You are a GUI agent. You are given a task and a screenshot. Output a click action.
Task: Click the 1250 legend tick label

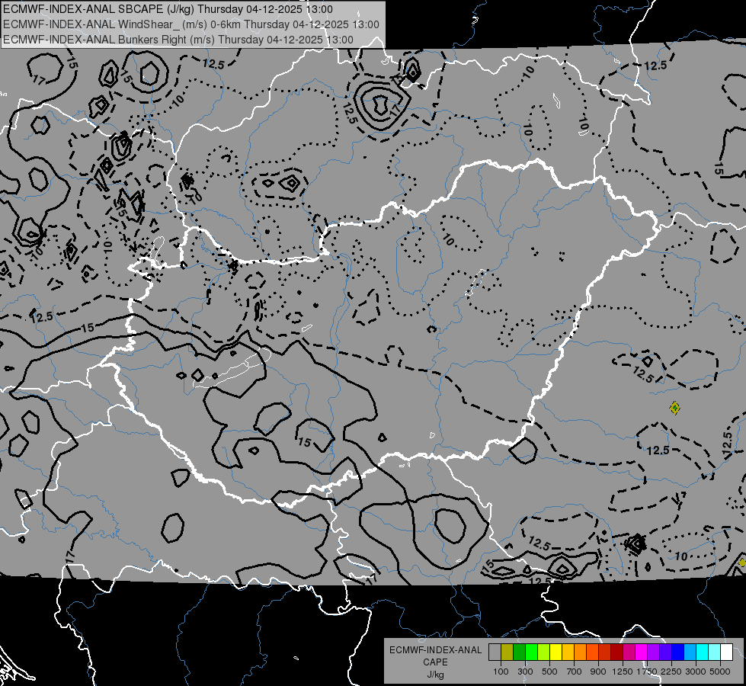point(623,672)
